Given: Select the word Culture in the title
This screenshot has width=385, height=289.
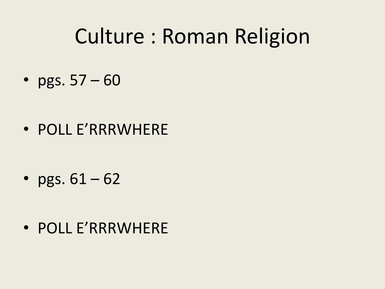Looking at the screenshot, I should (x=109, y=36).
